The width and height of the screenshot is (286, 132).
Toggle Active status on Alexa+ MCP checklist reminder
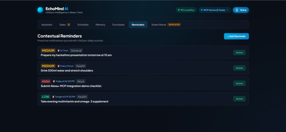tap(239, 84)
